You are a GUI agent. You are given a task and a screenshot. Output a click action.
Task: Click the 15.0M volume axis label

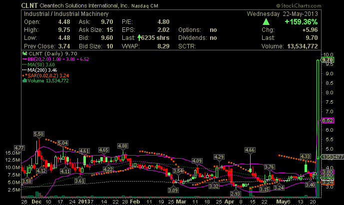[x=12, y=153]
